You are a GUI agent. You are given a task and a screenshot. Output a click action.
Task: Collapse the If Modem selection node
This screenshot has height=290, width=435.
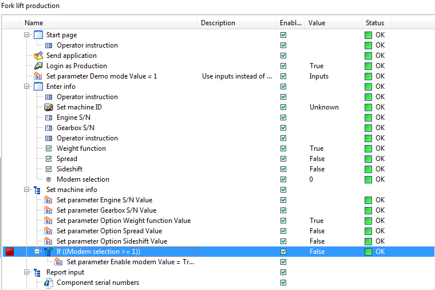tap(37, 252)
